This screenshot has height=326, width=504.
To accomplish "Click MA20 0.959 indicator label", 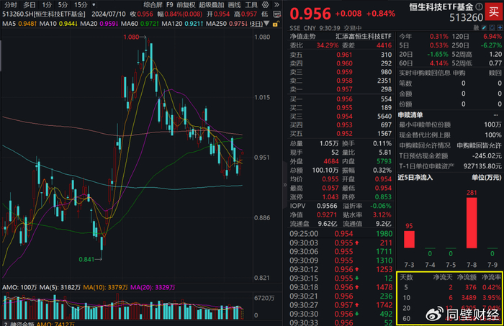I will [x=99, y=24].
